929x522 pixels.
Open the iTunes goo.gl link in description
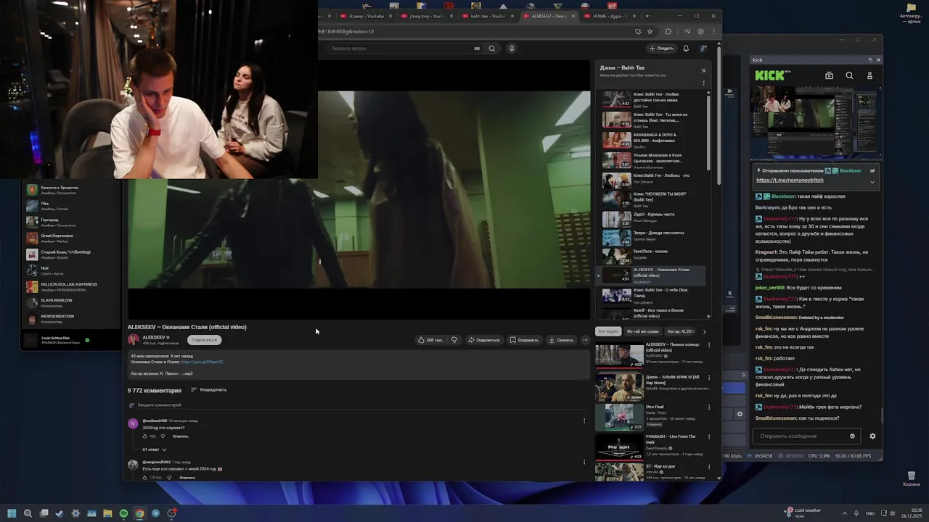click(202, 362)
